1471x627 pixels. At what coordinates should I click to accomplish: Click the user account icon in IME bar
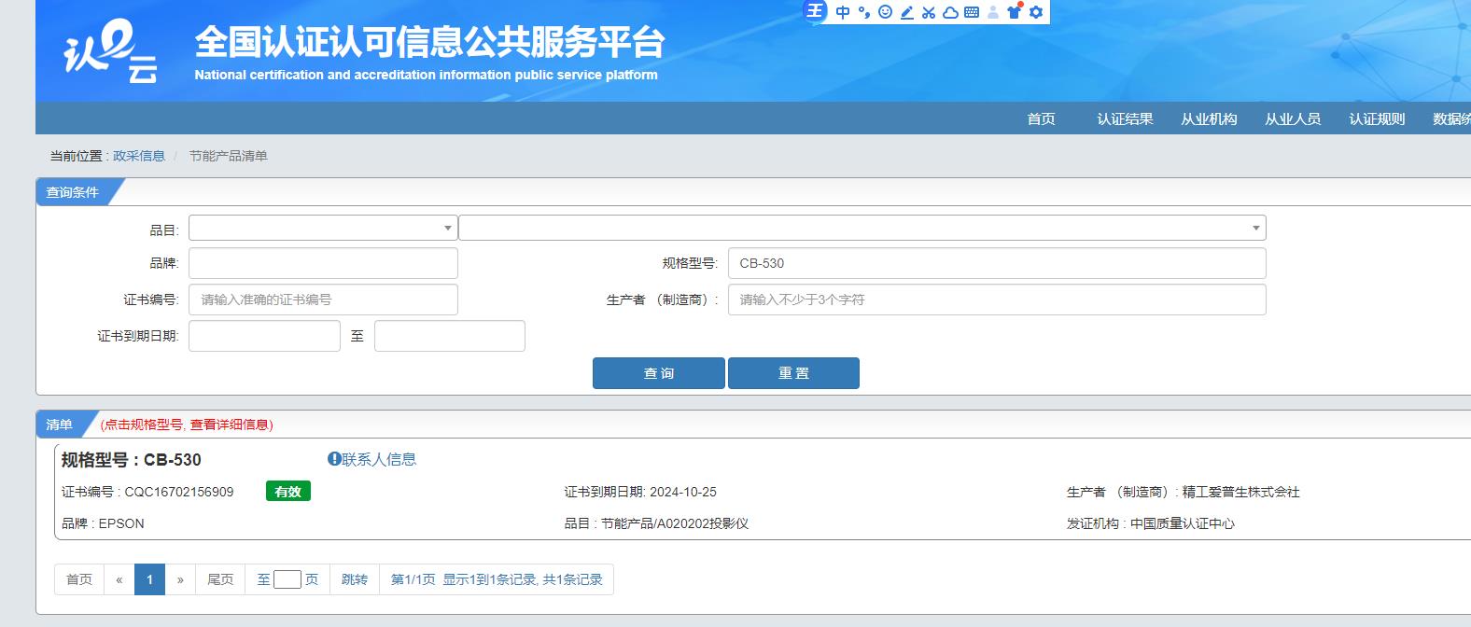(993, 12)
